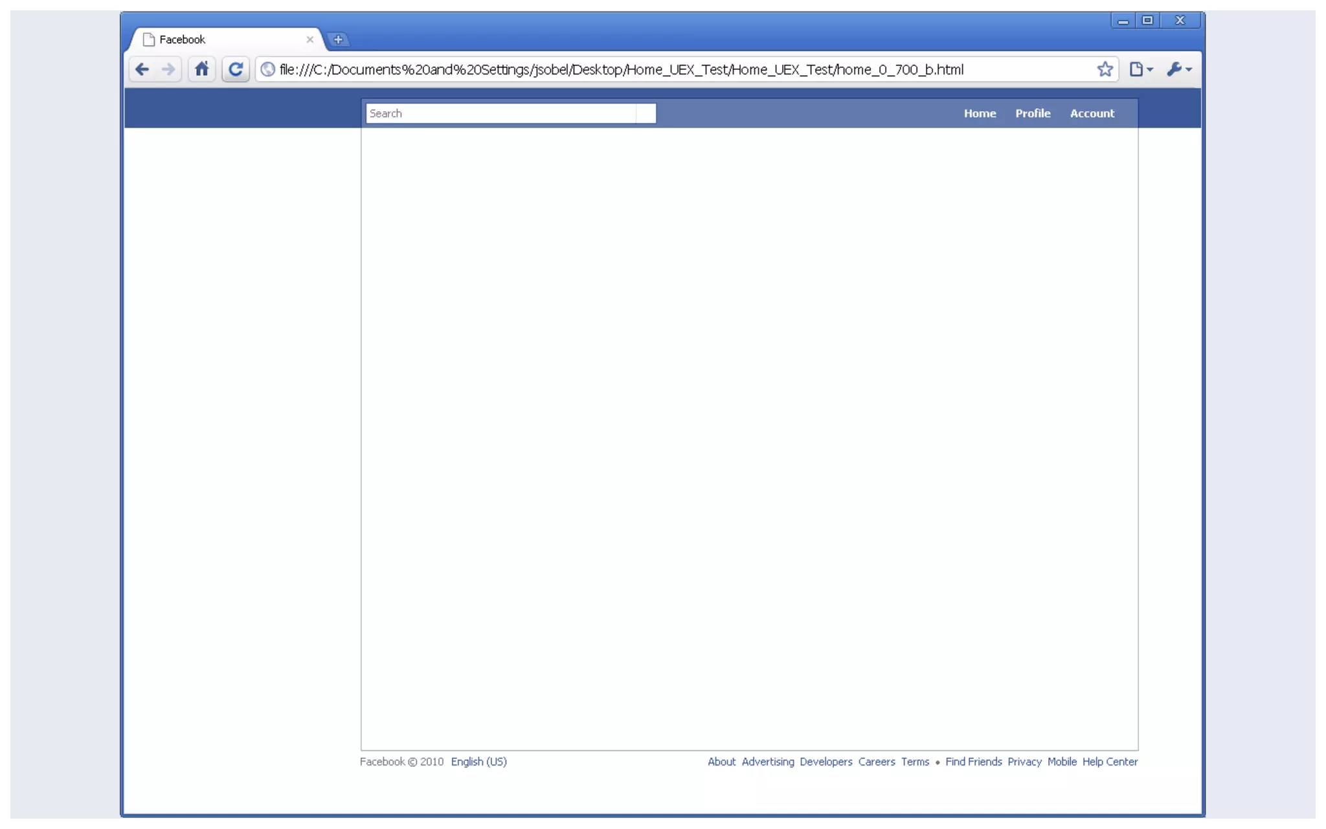Go back using the browser back arrow
Screen dimensions: 1326x829
pos(142,69)
